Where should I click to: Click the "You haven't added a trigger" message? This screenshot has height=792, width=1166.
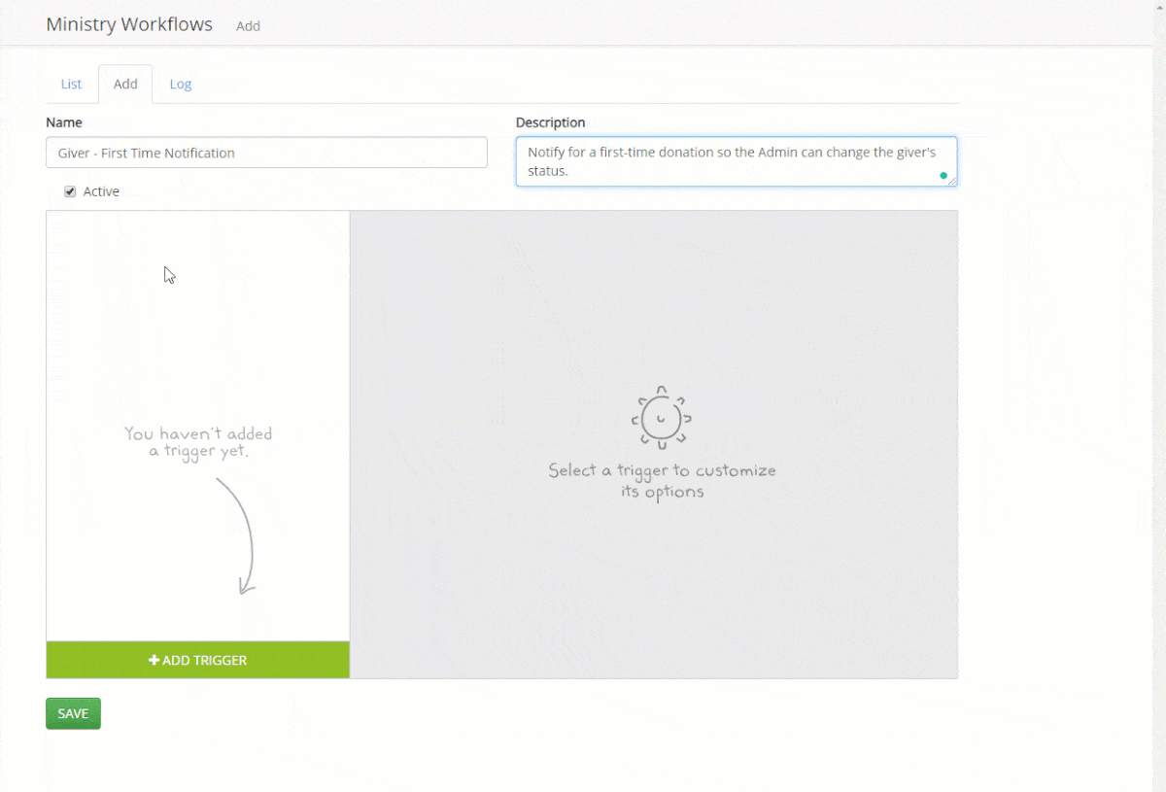click(198, 442)
